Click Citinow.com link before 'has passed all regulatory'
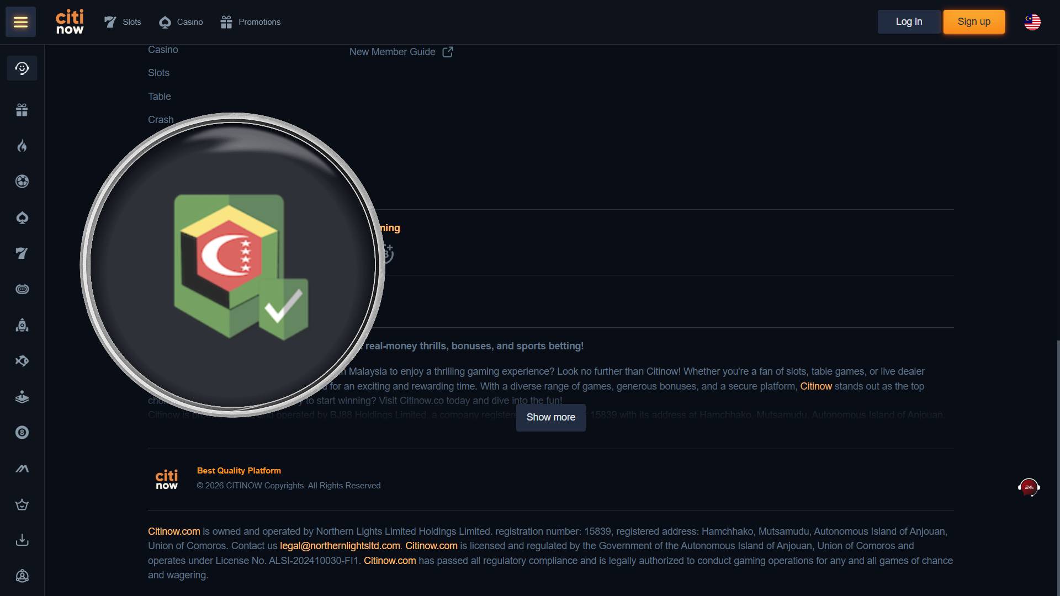Viewport: 1060px width, 596px height. [390, 561]
